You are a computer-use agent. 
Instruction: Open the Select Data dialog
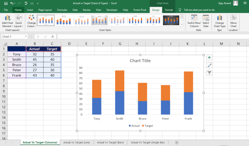point(206,21)
